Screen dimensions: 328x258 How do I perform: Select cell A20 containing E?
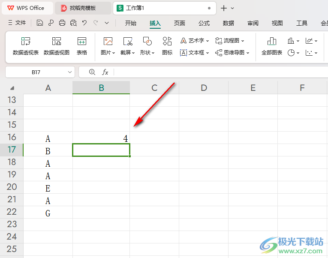[x=48, y=187]
